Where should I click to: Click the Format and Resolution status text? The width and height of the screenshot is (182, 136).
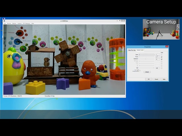(13, 96)
